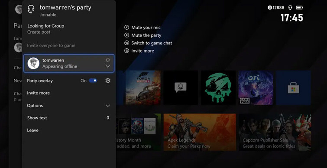Image resolution: width=327 pixels, height=168 pixels.
Task: Click the Joinable status text
Action: (x=48, y=15)
